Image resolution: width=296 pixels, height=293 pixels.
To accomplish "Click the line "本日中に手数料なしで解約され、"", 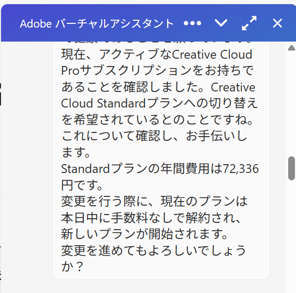I will [x=151, y=218].
